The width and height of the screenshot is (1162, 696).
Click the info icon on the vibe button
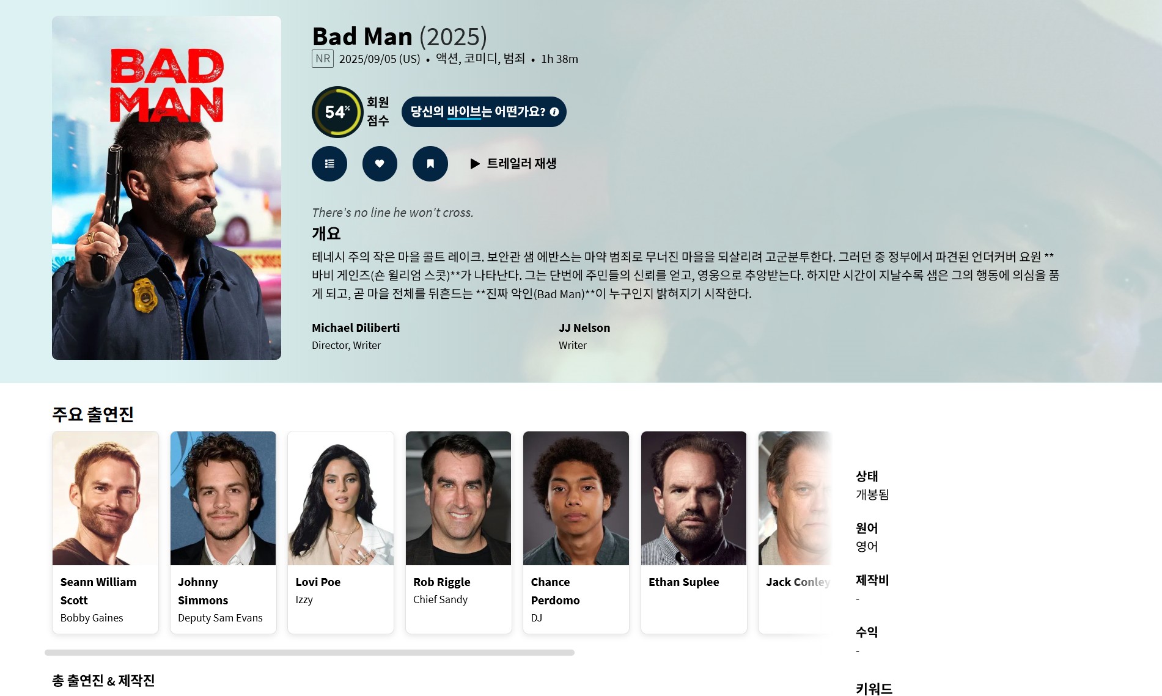click(554, 112)
